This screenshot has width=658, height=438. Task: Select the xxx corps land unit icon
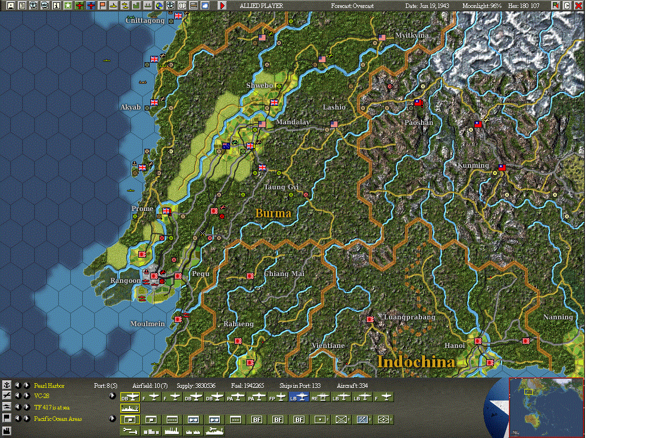click(x=235, y=420)
